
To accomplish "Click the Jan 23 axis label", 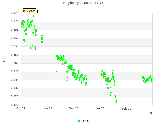I will pos(100,108).
